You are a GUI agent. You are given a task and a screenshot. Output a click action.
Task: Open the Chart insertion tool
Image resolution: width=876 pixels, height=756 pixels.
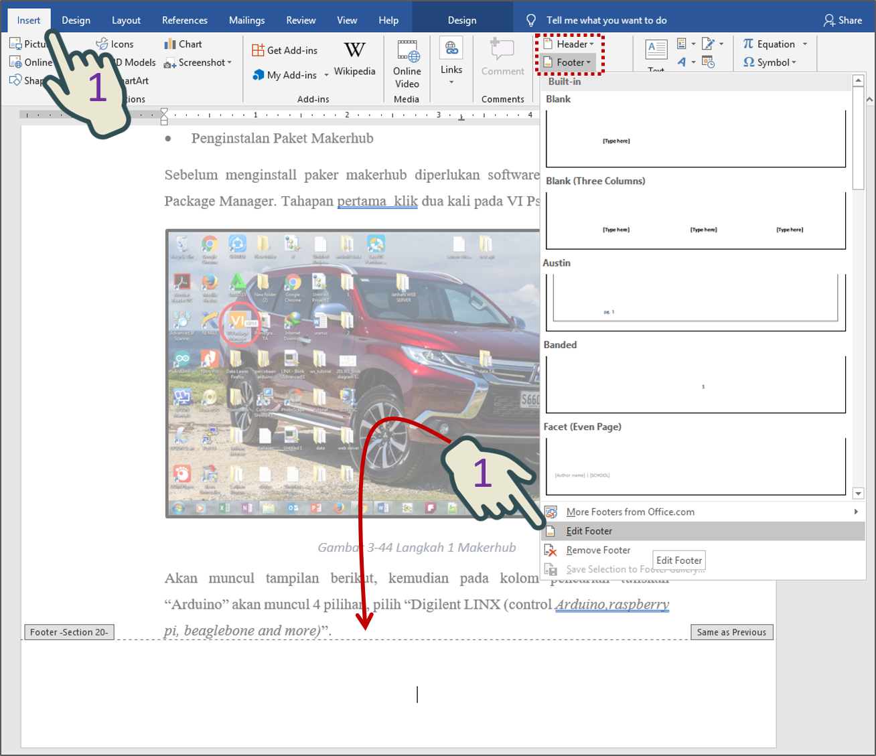[x=182, y=44]
